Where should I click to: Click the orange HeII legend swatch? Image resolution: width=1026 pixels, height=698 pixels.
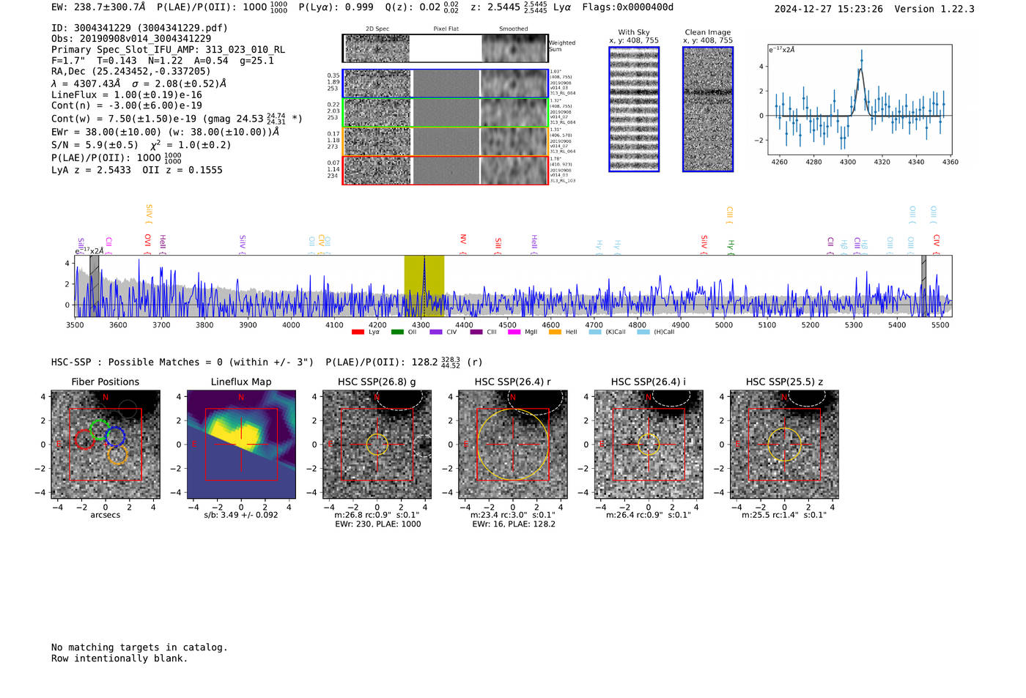pos(555,332)
